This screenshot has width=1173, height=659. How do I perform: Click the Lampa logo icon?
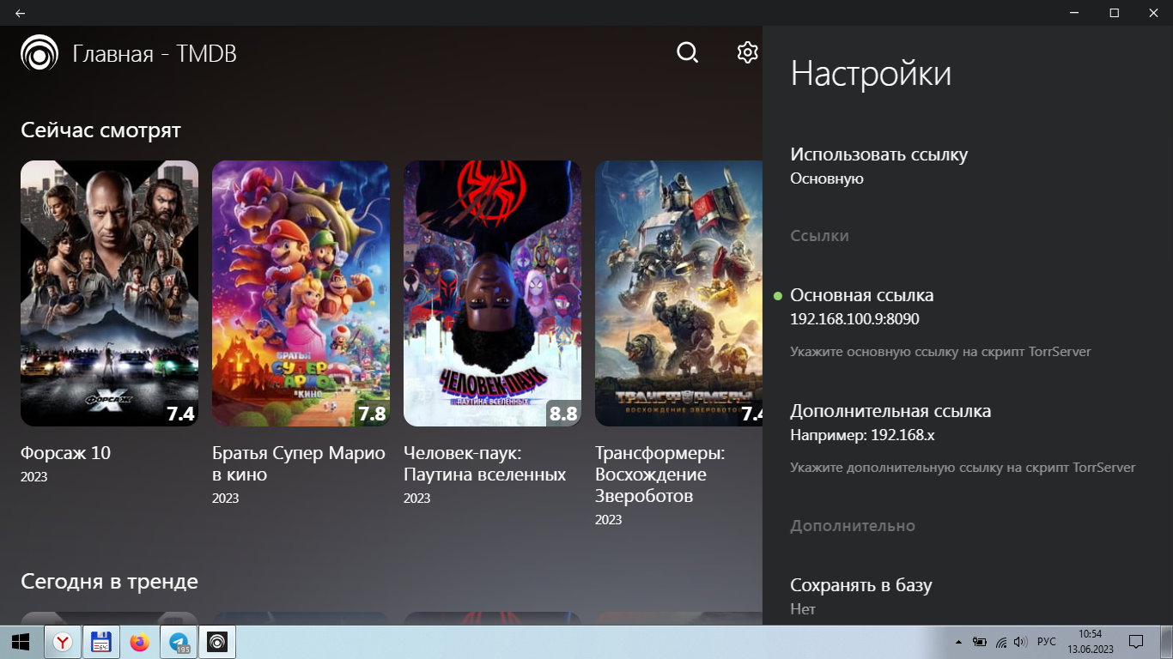(40, 53)
